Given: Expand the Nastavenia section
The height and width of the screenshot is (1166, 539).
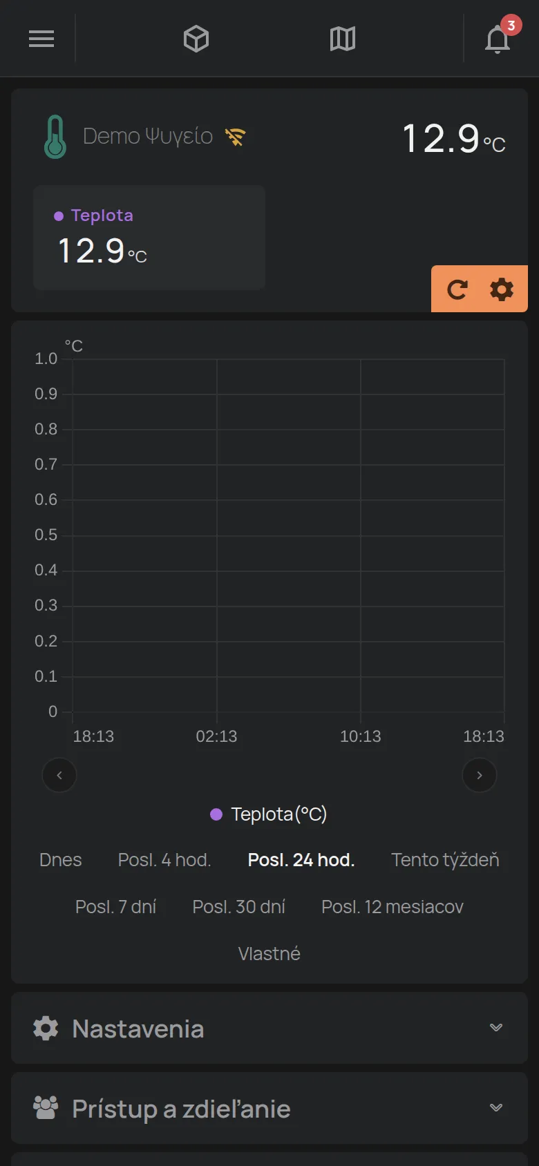Looking at the screenshot, I should (269, 1029).
